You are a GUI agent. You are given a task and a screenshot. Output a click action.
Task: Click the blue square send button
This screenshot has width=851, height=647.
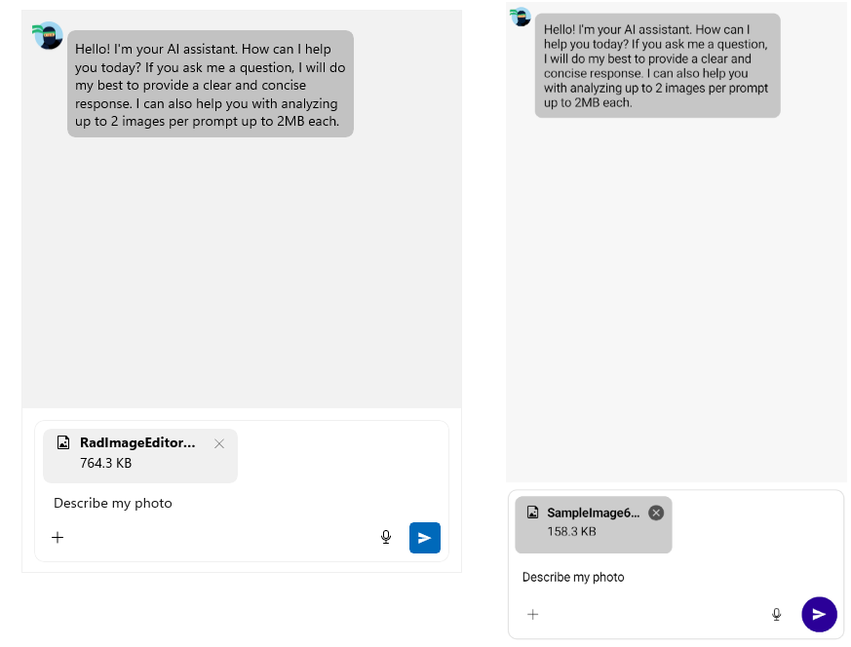[425, 538]
